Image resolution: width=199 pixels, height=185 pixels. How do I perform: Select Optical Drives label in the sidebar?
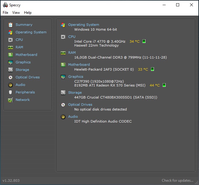coord(28,77)
